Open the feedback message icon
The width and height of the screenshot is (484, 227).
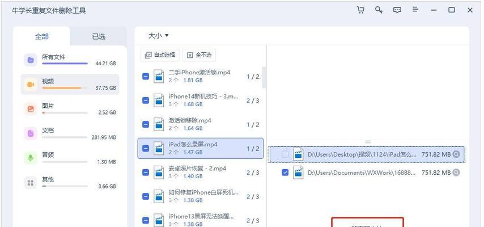point(397,10)
